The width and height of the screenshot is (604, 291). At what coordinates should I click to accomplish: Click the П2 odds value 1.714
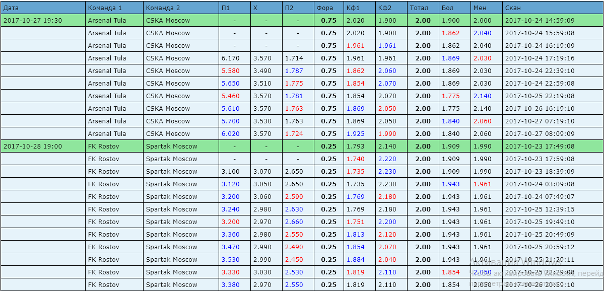(x=294, y=58)
